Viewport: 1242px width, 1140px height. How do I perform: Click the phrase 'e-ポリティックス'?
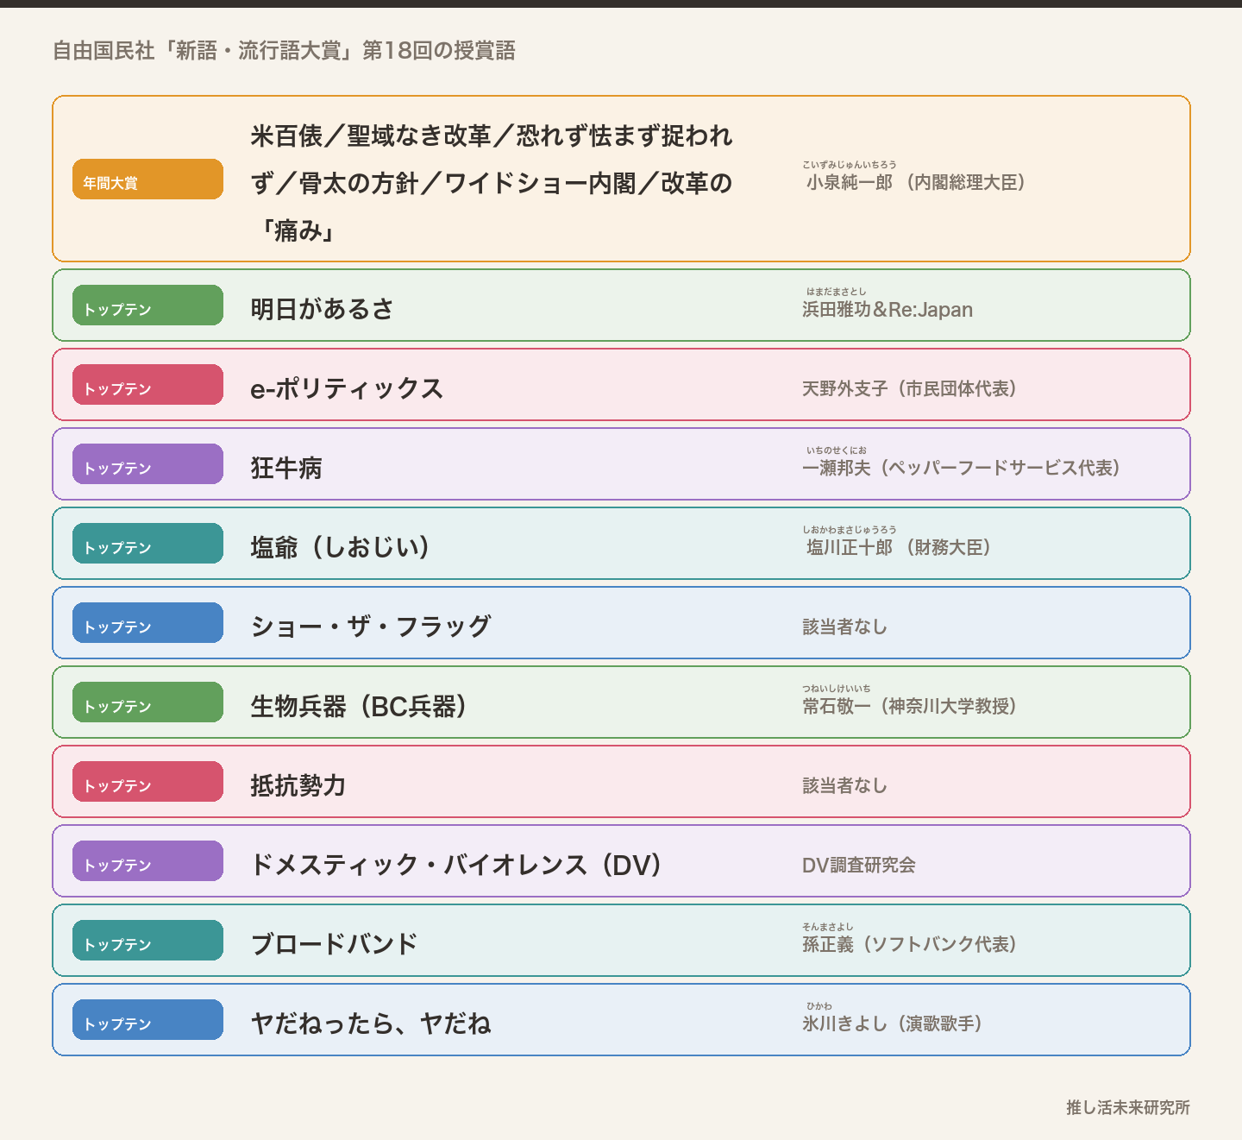tap(347, 388)
